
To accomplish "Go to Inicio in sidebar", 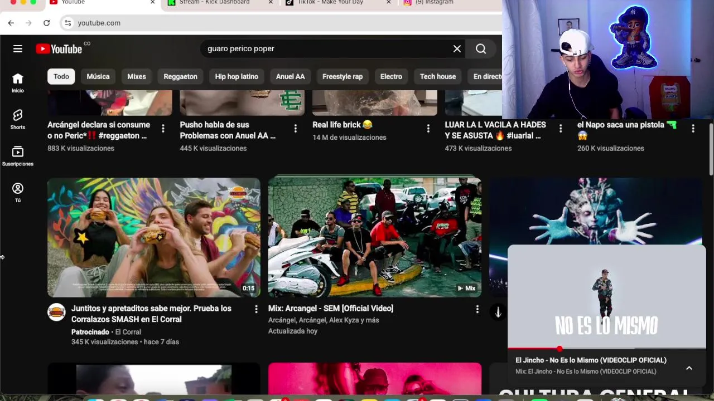I will [x=18, y=83].
